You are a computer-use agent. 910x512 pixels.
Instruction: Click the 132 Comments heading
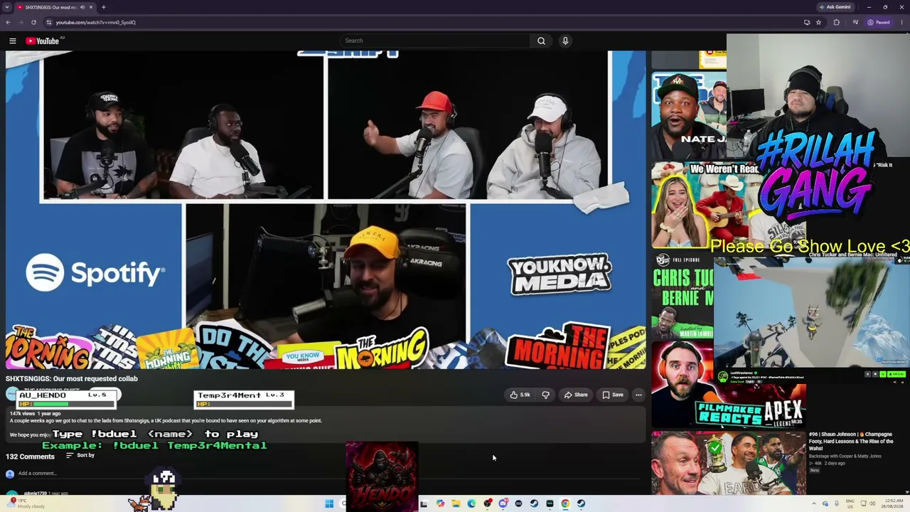[30, 457]
